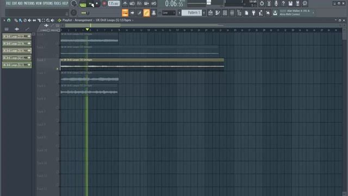Click the download/content library icon
Image resolution: width=348 pixels, height=196 pixels.
tap(275, 13)
